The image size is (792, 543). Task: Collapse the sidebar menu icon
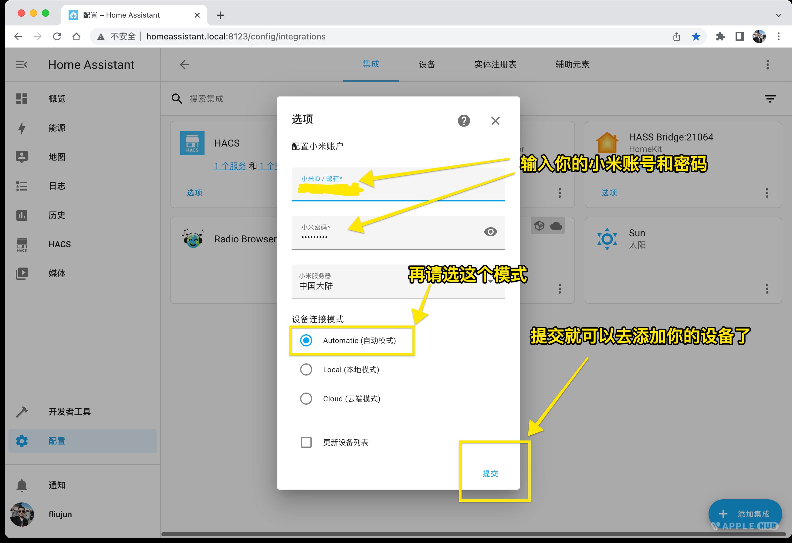click(22, 65)
